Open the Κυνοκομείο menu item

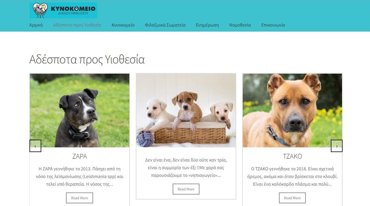(123, 25)
